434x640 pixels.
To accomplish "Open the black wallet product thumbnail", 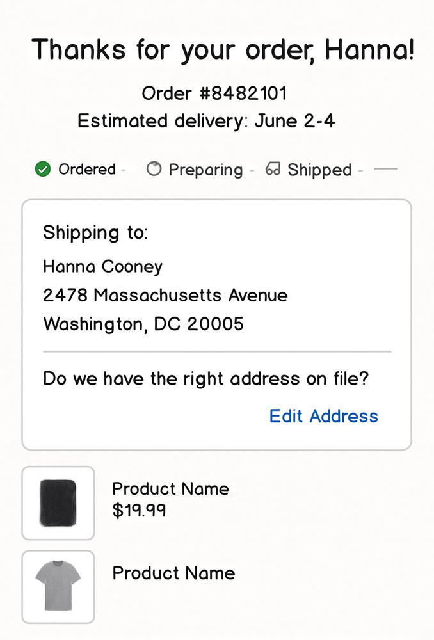I will [x=58, y=503].
